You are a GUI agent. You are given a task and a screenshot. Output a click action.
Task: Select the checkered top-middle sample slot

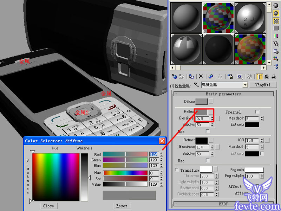[218, 18]
